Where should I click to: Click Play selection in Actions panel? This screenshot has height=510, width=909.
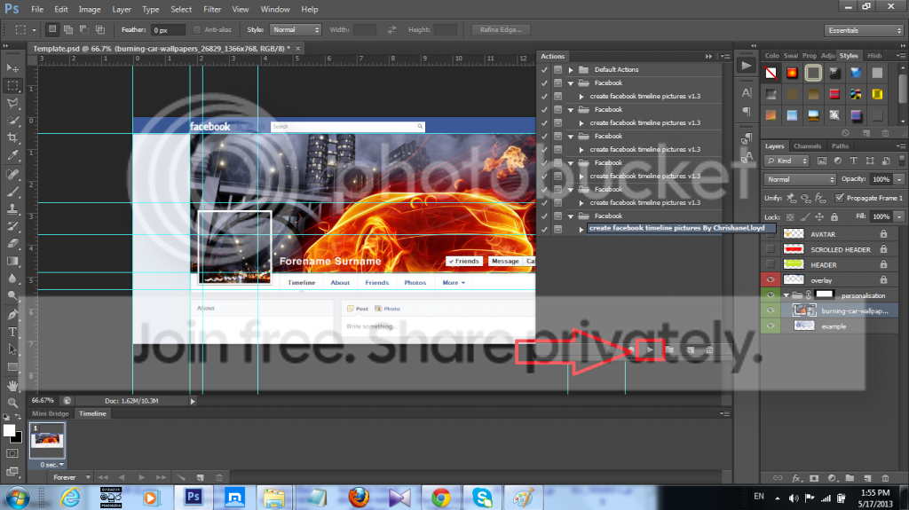tap(650, 350)
